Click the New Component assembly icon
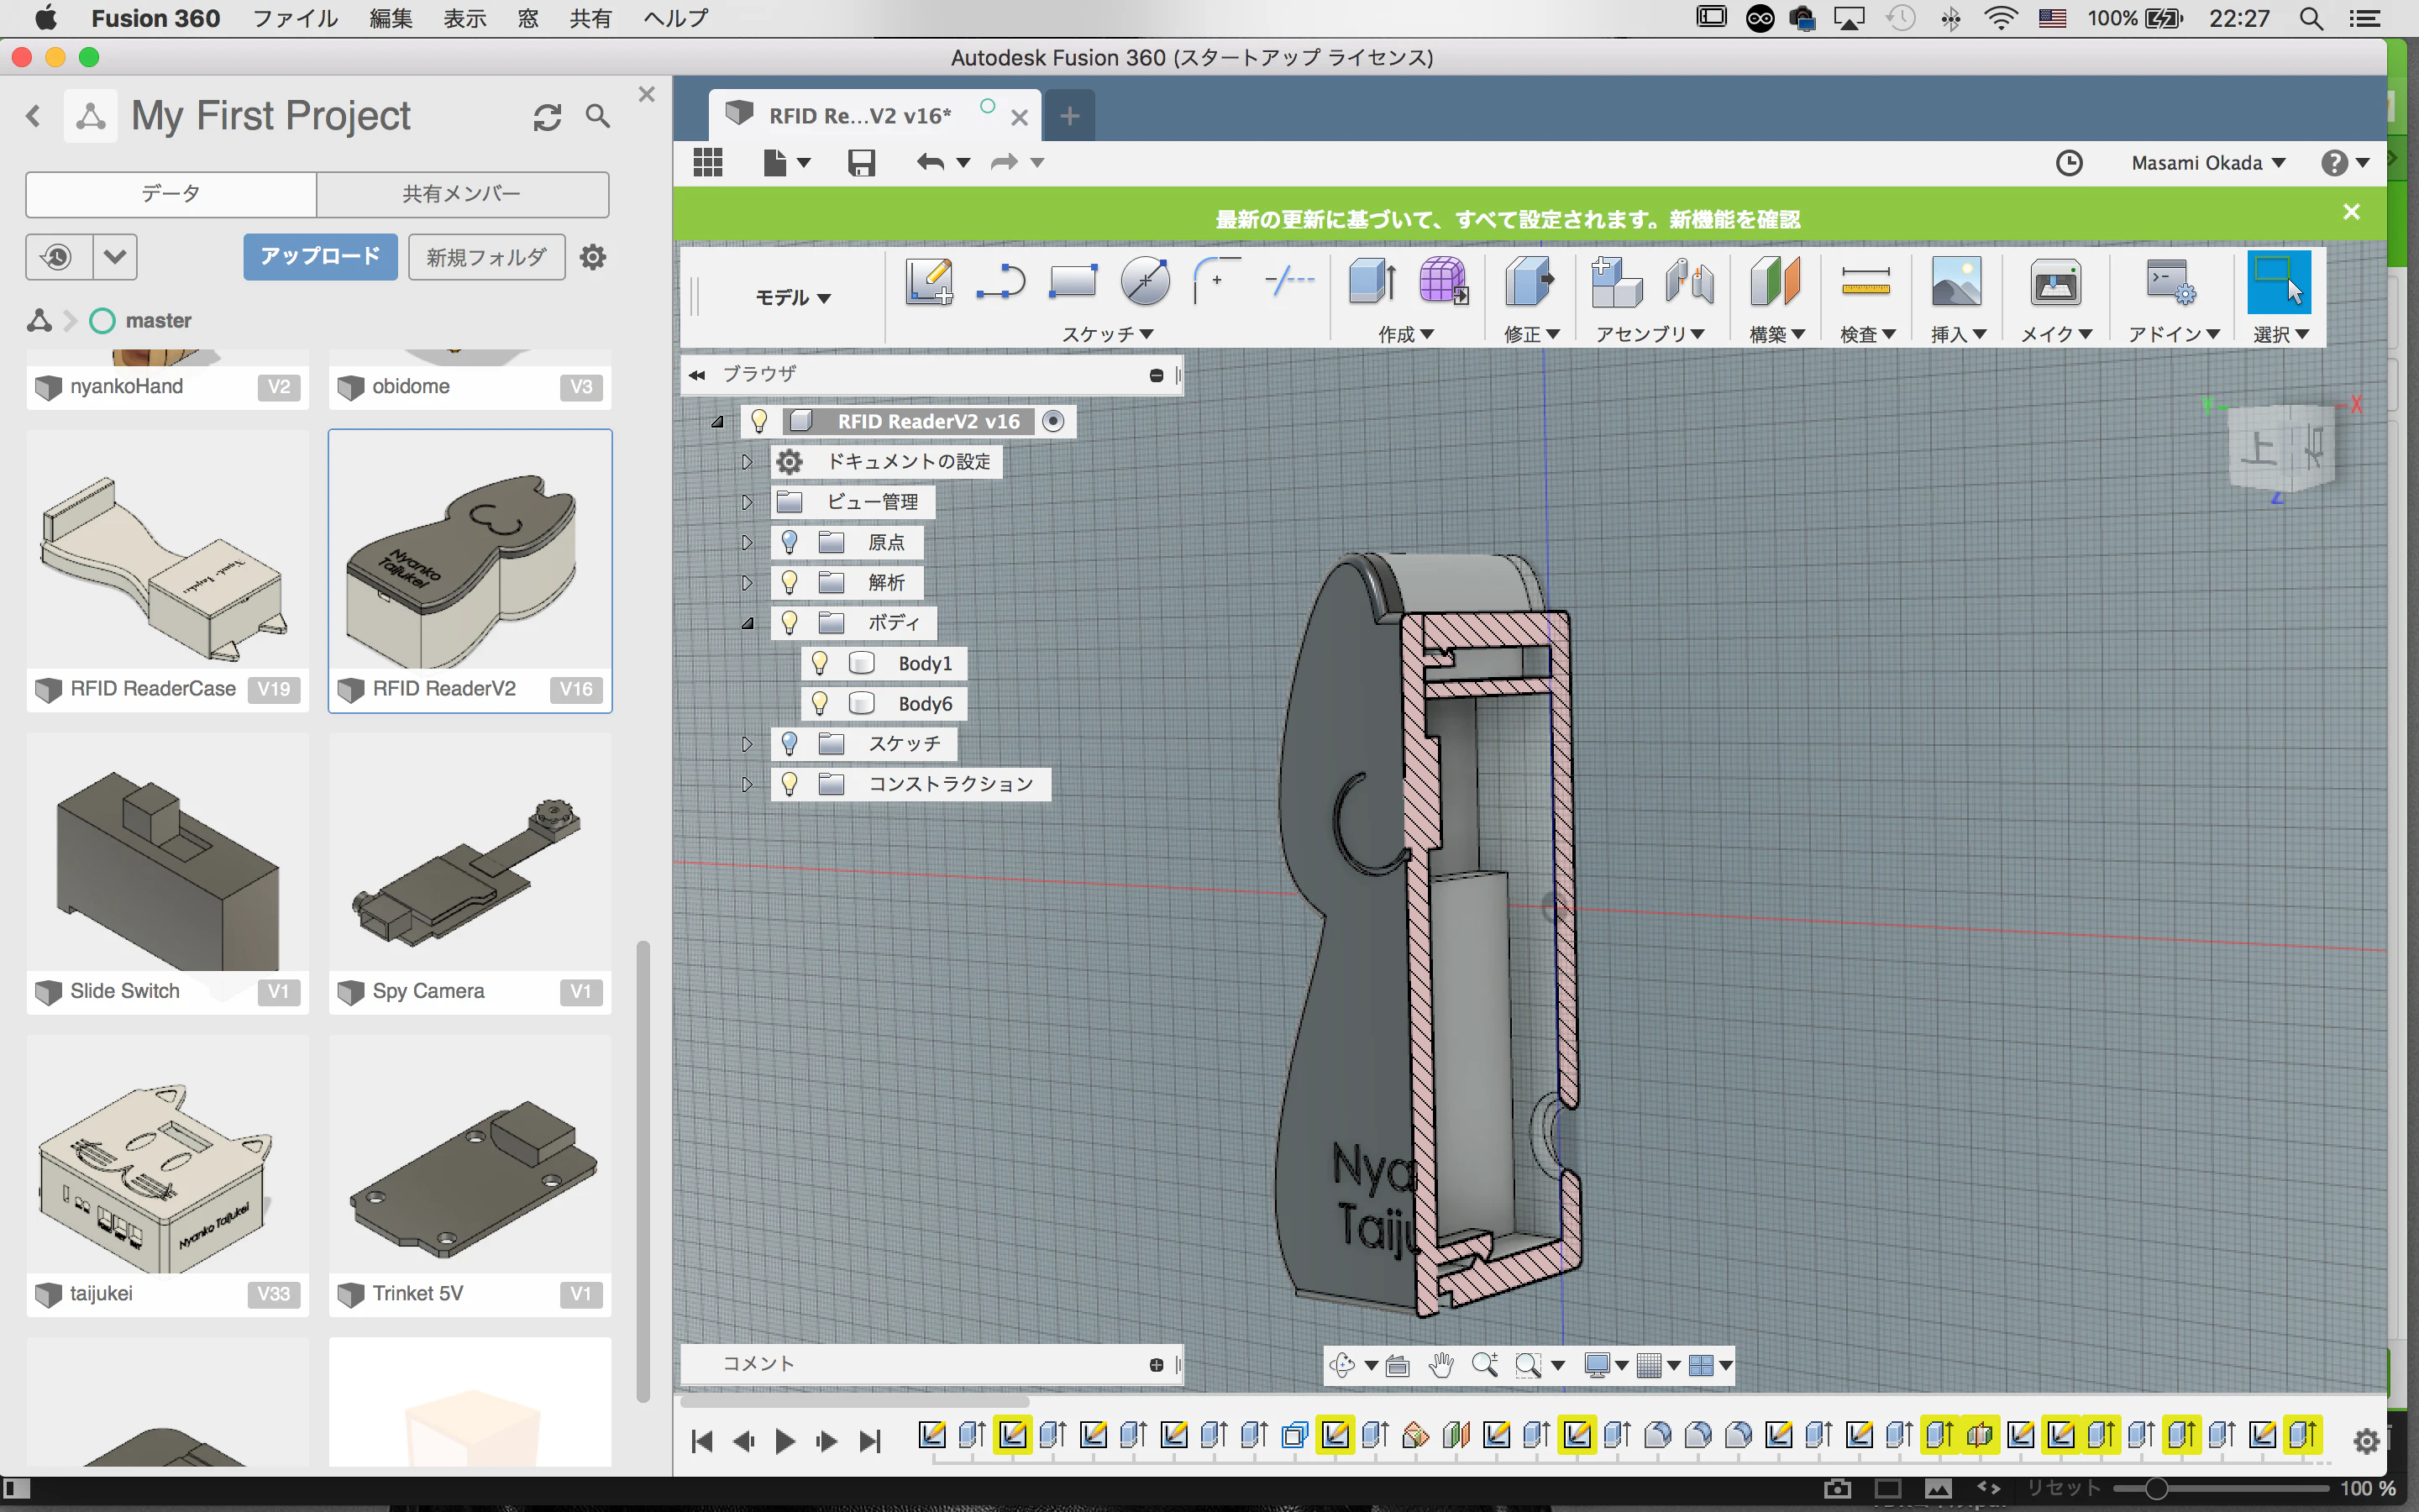Image resolution: width=2419 pixels, height=1512 pixels. (x=1616, y=281)
